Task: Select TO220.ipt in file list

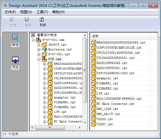Action: coord(105,119)
